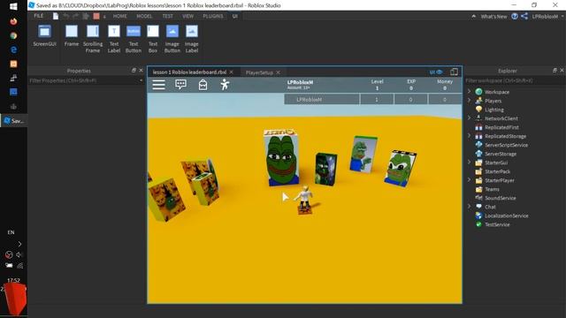Open the LPRobloxM account dropdown

[x=547, y=16]
